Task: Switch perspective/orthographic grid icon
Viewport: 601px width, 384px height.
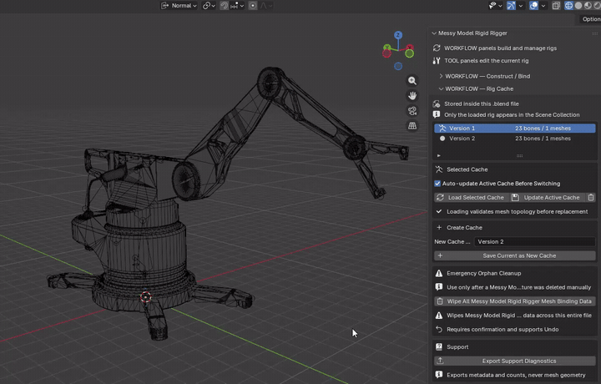Action: (412, 126)
